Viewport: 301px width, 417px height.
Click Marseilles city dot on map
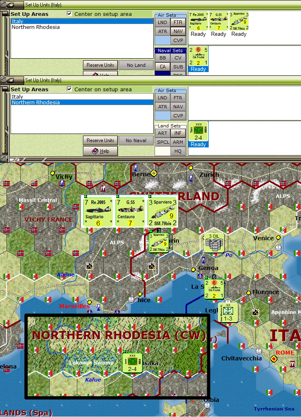(89, 302)
